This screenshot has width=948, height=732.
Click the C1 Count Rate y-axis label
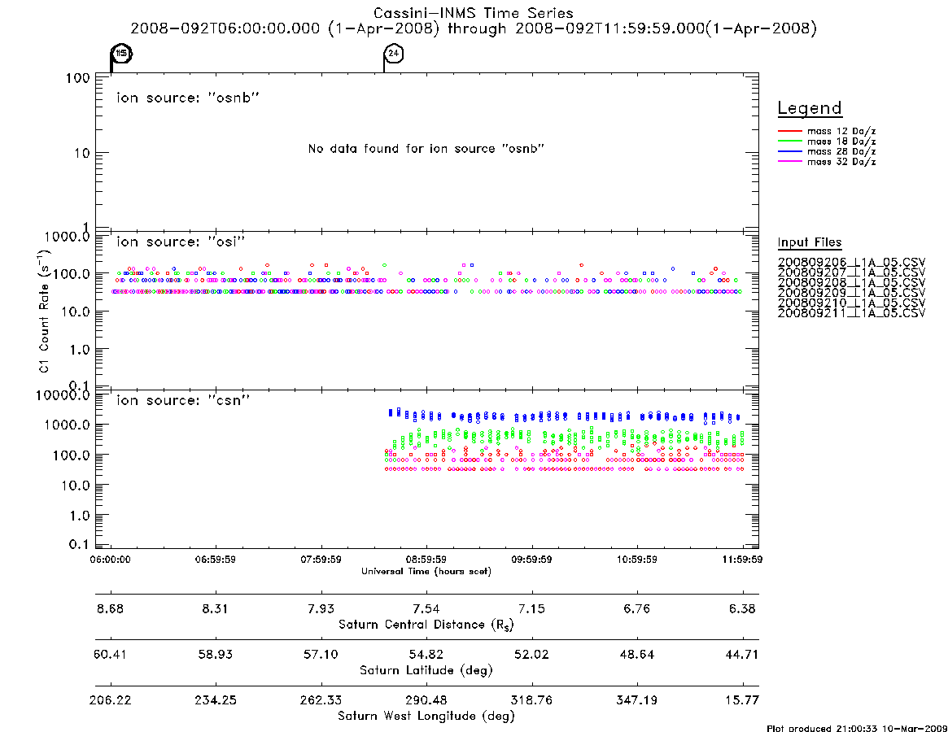(x=45, y=311)
